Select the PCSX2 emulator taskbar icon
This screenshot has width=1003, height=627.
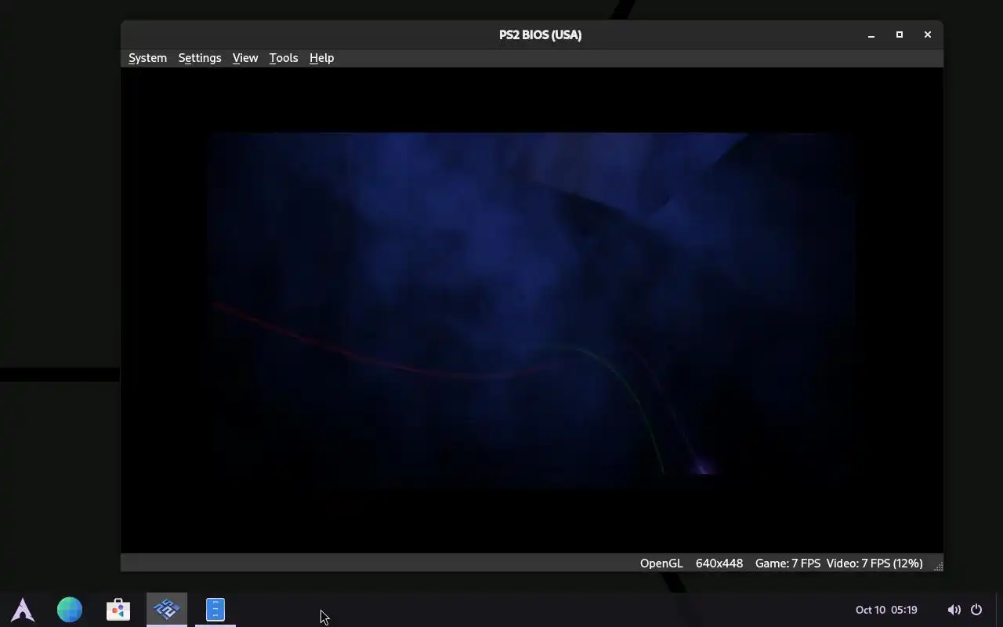point(167,609)
